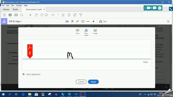173x97 pixels.
Task: Select the Mock patient 3.pdf document tab
Action: (x=34, y=9)
